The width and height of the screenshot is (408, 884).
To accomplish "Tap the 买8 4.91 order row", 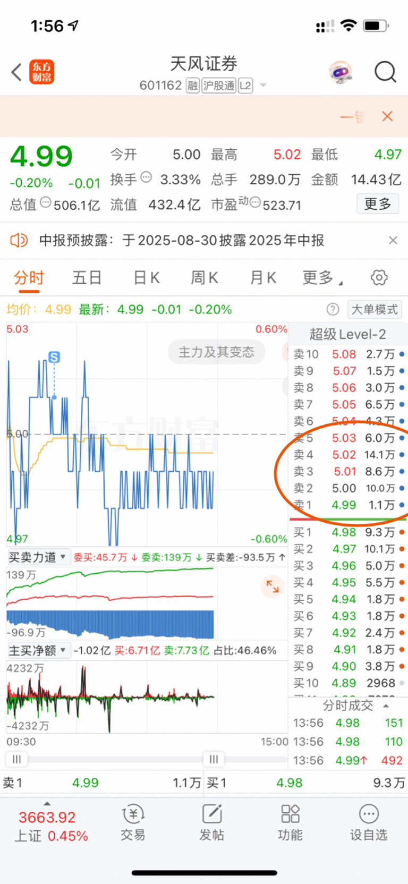I will click(349, 649).
